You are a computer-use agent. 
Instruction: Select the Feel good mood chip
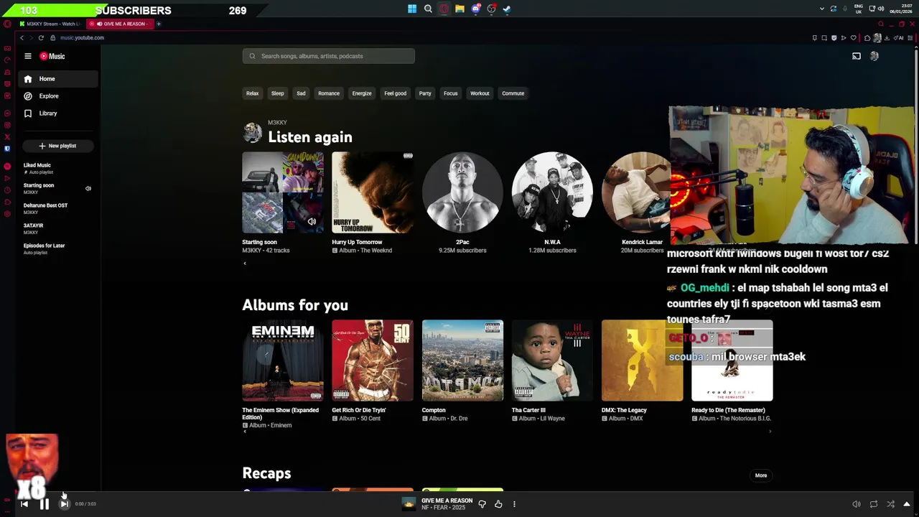point(395,93)
